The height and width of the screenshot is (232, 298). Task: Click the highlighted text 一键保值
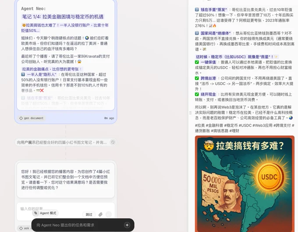coord(208,62)
